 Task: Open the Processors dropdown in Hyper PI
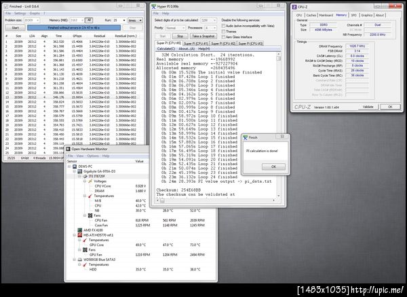tap(210, 28)
